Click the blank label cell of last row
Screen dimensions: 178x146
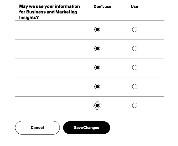click(50, 106)
